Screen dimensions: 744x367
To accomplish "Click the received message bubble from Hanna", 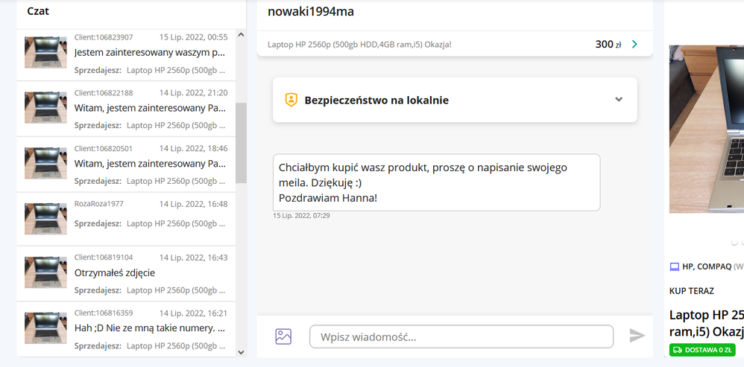I will [437, 182].
